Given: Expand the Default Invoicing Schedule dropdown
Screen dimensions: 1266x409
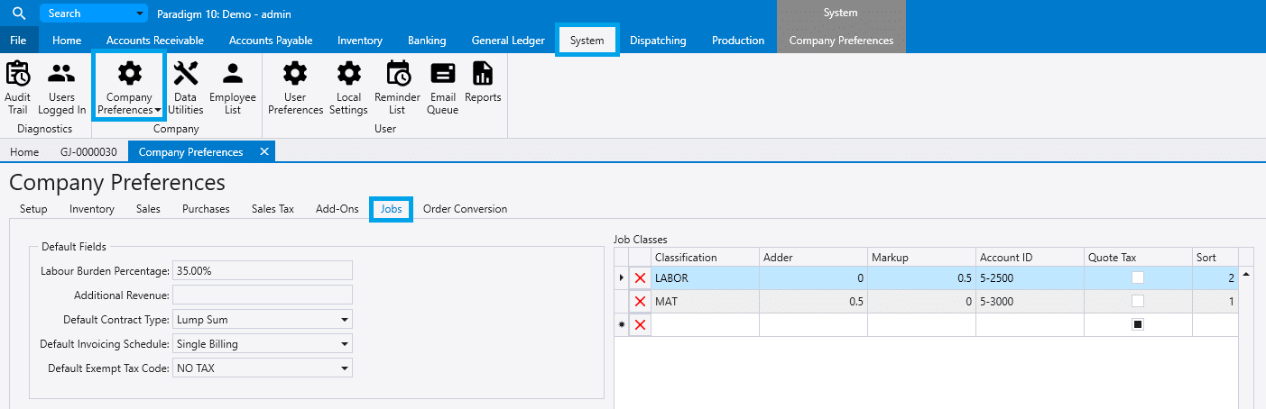Looking at the screenshot, I should [345, 344].
